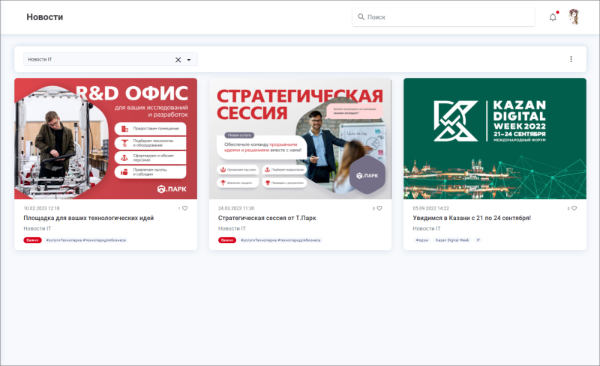
Task: Click hashtags under Площадка для ваших технологических идей
Action: click(85, 240)
